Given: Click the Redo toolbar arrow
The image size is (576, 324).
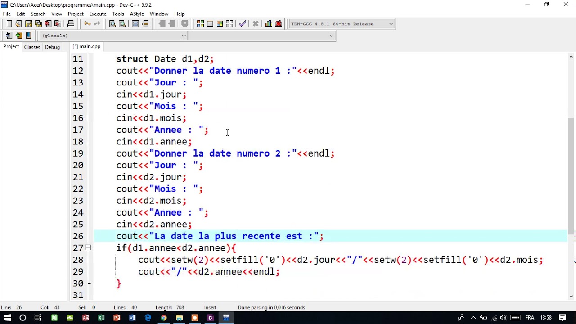Looking at the screenshot, I should tap(97, 24).
